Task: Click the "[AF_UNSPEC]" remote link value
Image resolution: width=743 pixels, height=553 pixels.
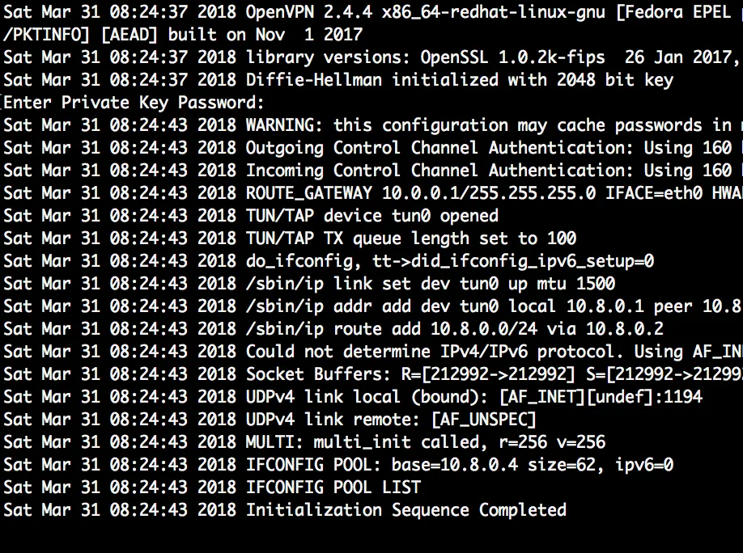Action: pyautogui.click(x=483, y=420)
